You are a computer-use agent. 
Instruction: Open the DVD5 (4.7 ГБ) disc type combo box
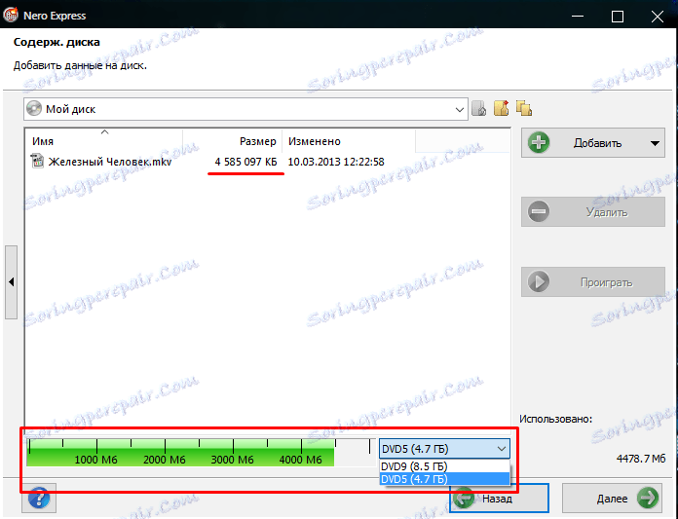point(444,449)
